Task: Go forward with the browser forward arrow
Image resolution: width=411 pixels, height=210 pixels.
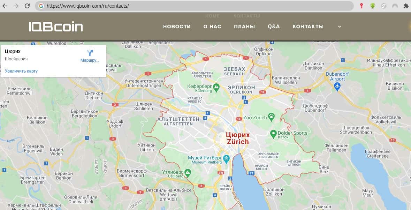Action: click(x=16, y=6)
